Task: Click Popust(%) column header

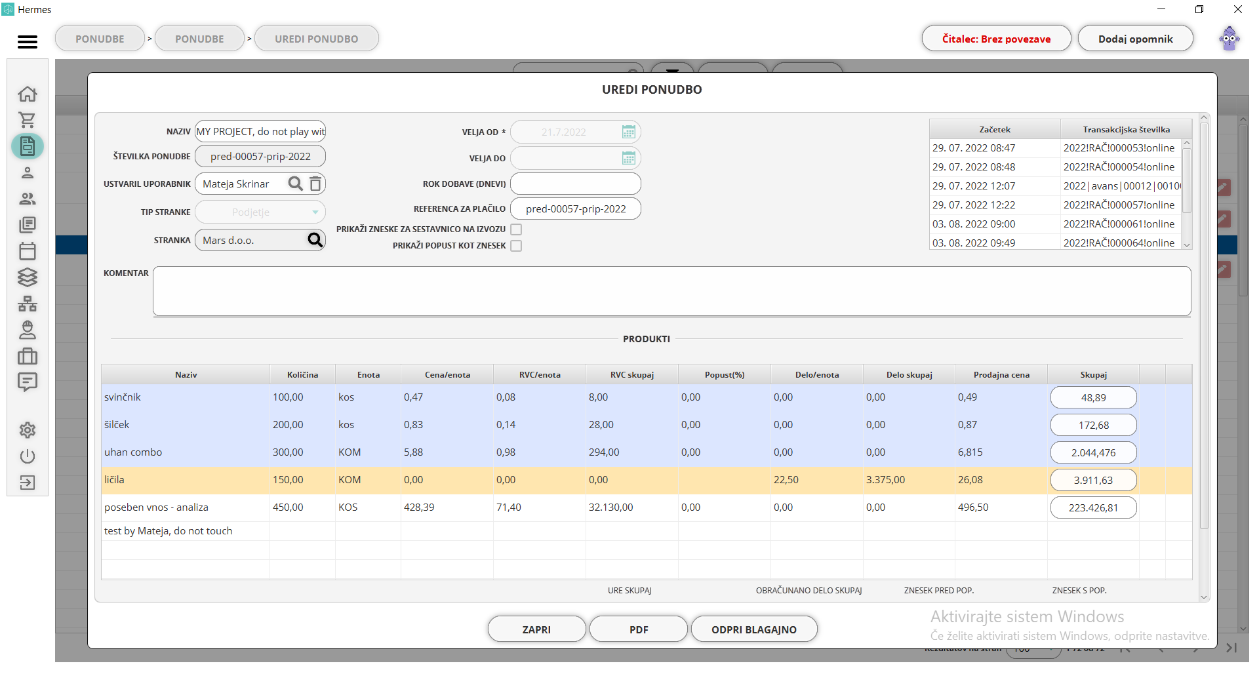Action: [x=725, y=374]
